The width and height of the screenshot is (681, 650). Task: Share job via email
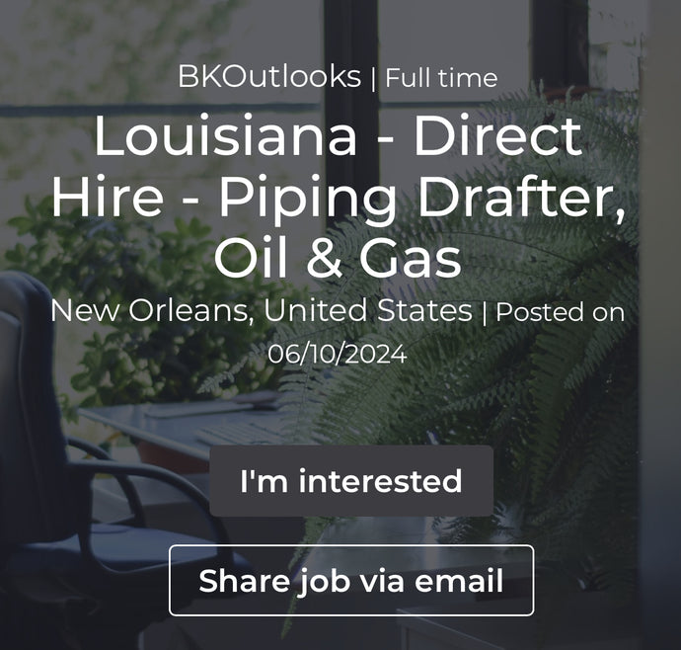click(x=351, y=581)
